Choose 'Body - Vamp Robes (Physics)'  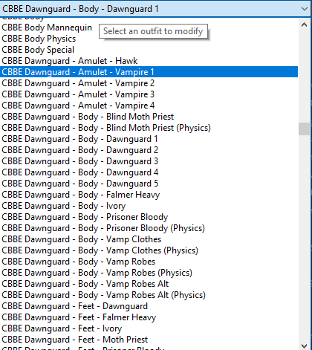(149, 273)
